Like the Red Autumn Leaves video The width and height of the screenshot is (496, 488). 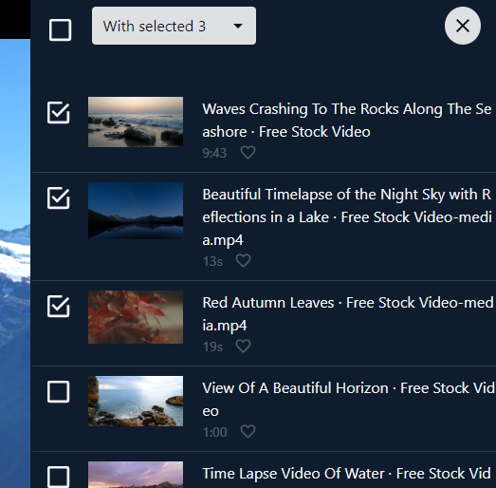[243, 347]
